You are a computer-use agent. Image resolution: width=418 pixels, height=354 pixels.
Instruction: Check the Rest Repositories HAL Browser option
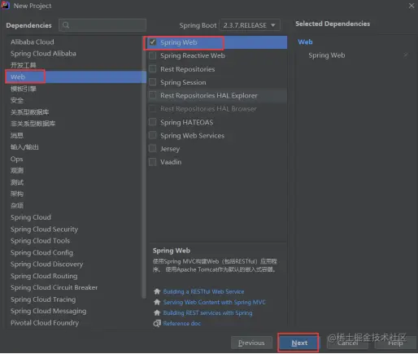click(153, 109)
